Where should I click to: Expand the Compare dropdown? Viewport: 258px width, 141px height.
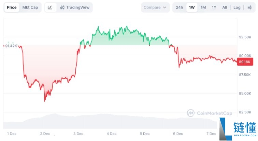pyautogui.click(x=155, y=7)
